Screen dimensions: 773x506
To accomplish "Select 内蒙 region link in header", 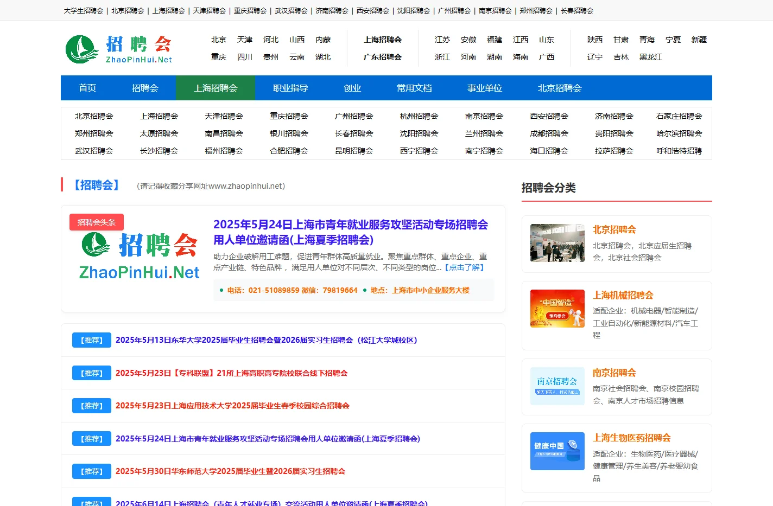I will point(323,40).
